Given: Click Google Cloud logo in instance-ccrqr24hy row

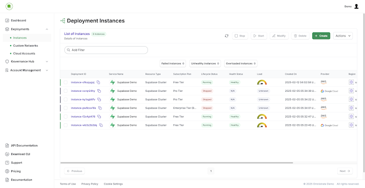Looking at the screenshot, I should 330,91.
